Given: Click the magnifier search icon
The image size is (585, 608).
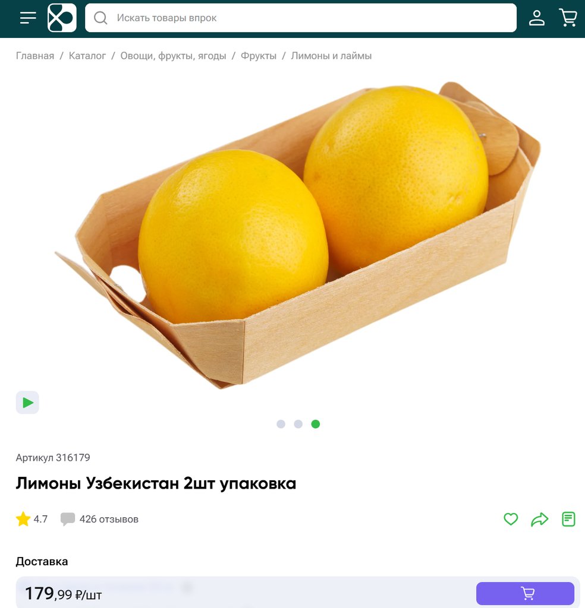Looking at the screenshot, I should pos(100,18).
